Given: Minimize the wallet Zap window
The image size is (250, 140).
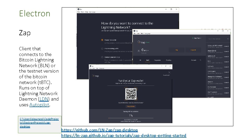Looking at the screenshot, I should click(218, 31).
